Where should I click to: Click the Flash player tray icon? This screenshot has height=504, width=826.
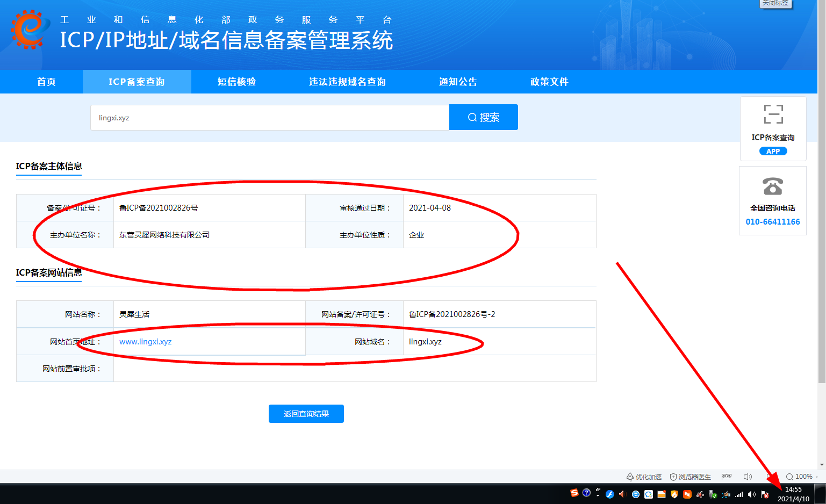click(x=609, y=494)
